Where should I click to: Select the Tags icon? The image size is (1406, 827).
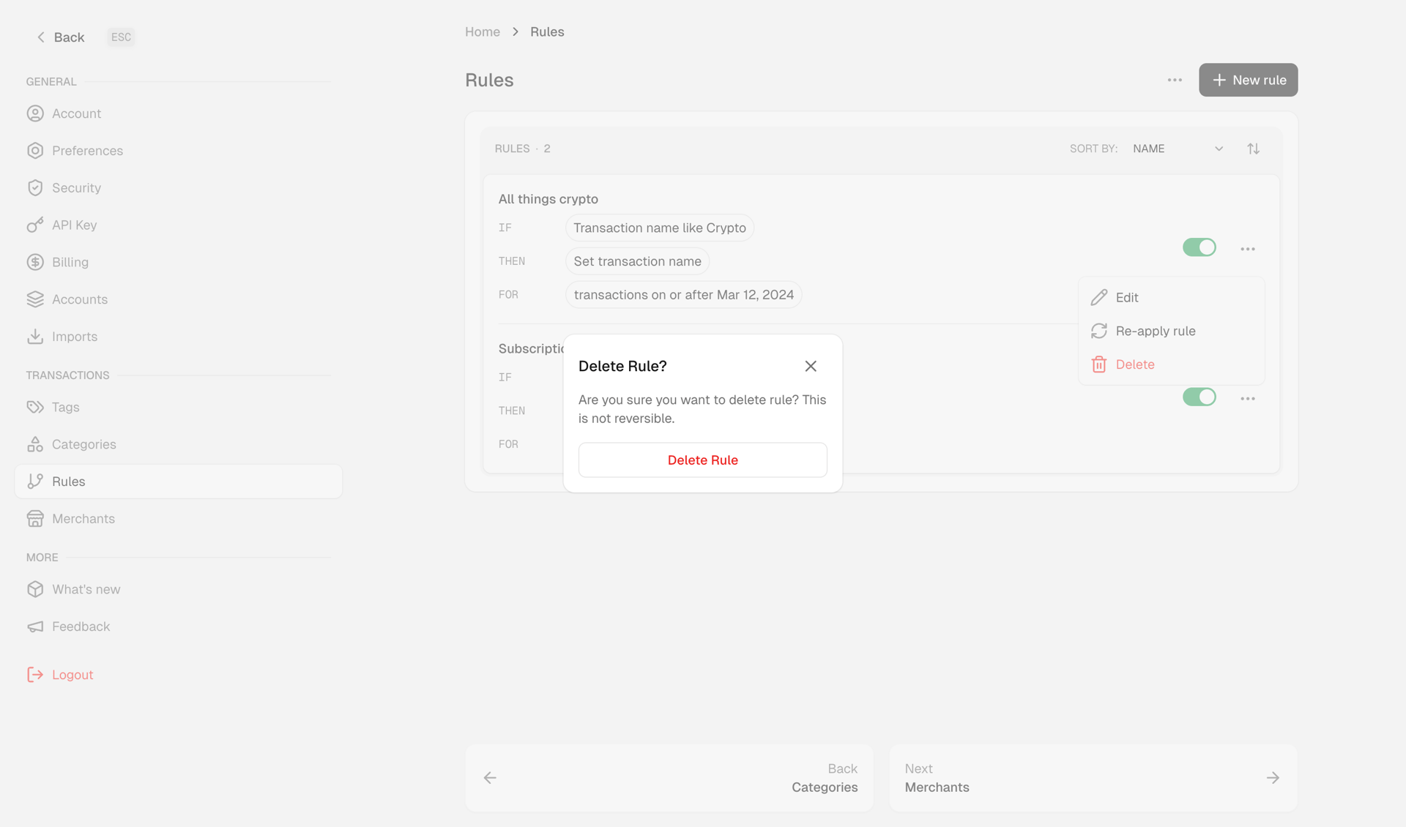click(x=35, y=407)
